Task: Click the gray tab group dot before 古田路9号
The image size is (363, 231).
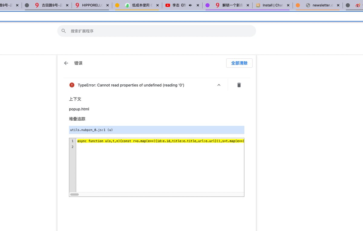Action: (27, 5)
